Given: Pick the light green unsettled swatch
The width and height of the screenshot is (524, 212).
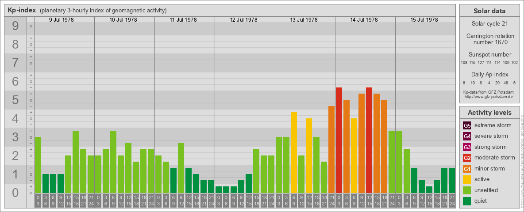Looking at the screenshot, I should point(467,190).
